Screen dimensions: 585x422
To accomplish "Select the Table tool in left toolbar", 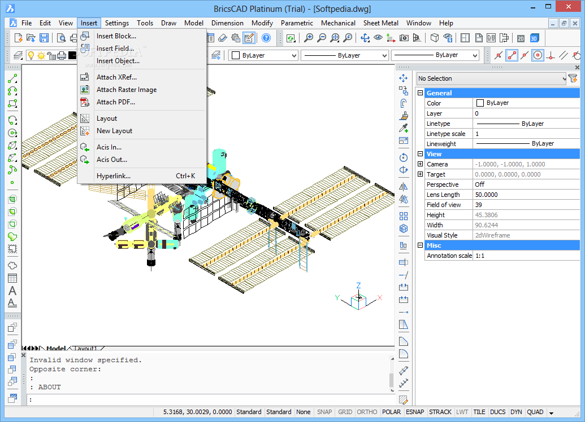I will [12, 278].
